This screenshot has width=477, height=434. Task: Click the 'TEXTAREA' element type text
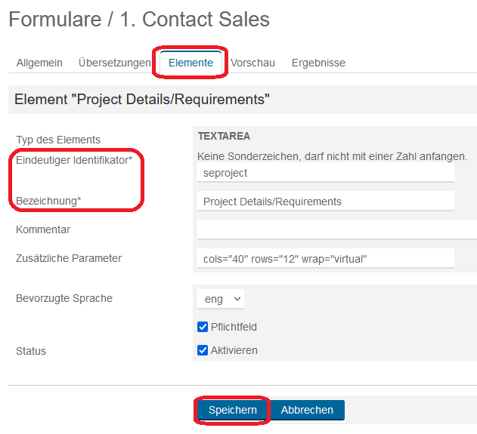point(224,137)
